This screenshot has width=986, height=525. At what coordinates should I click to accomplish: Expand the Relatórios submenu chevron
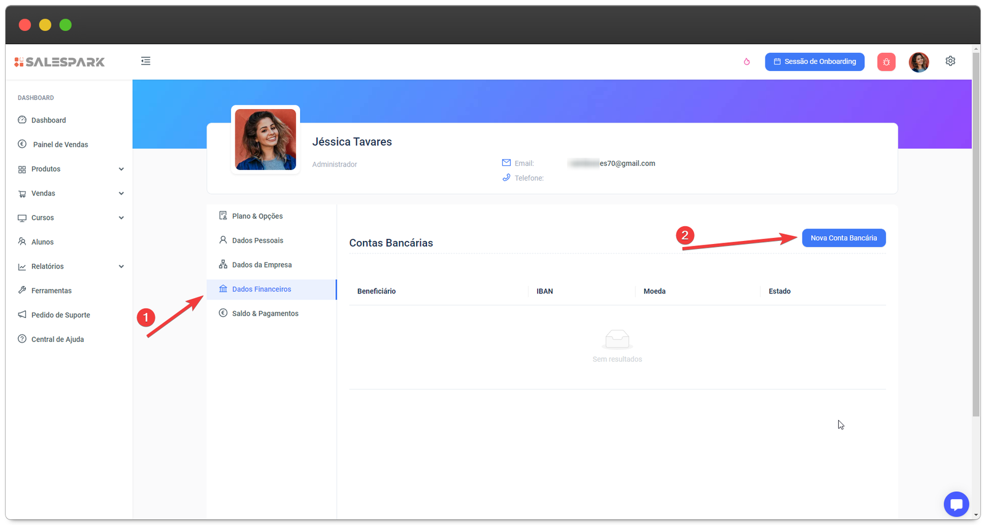pyautogui.click(x=121, y=266)
